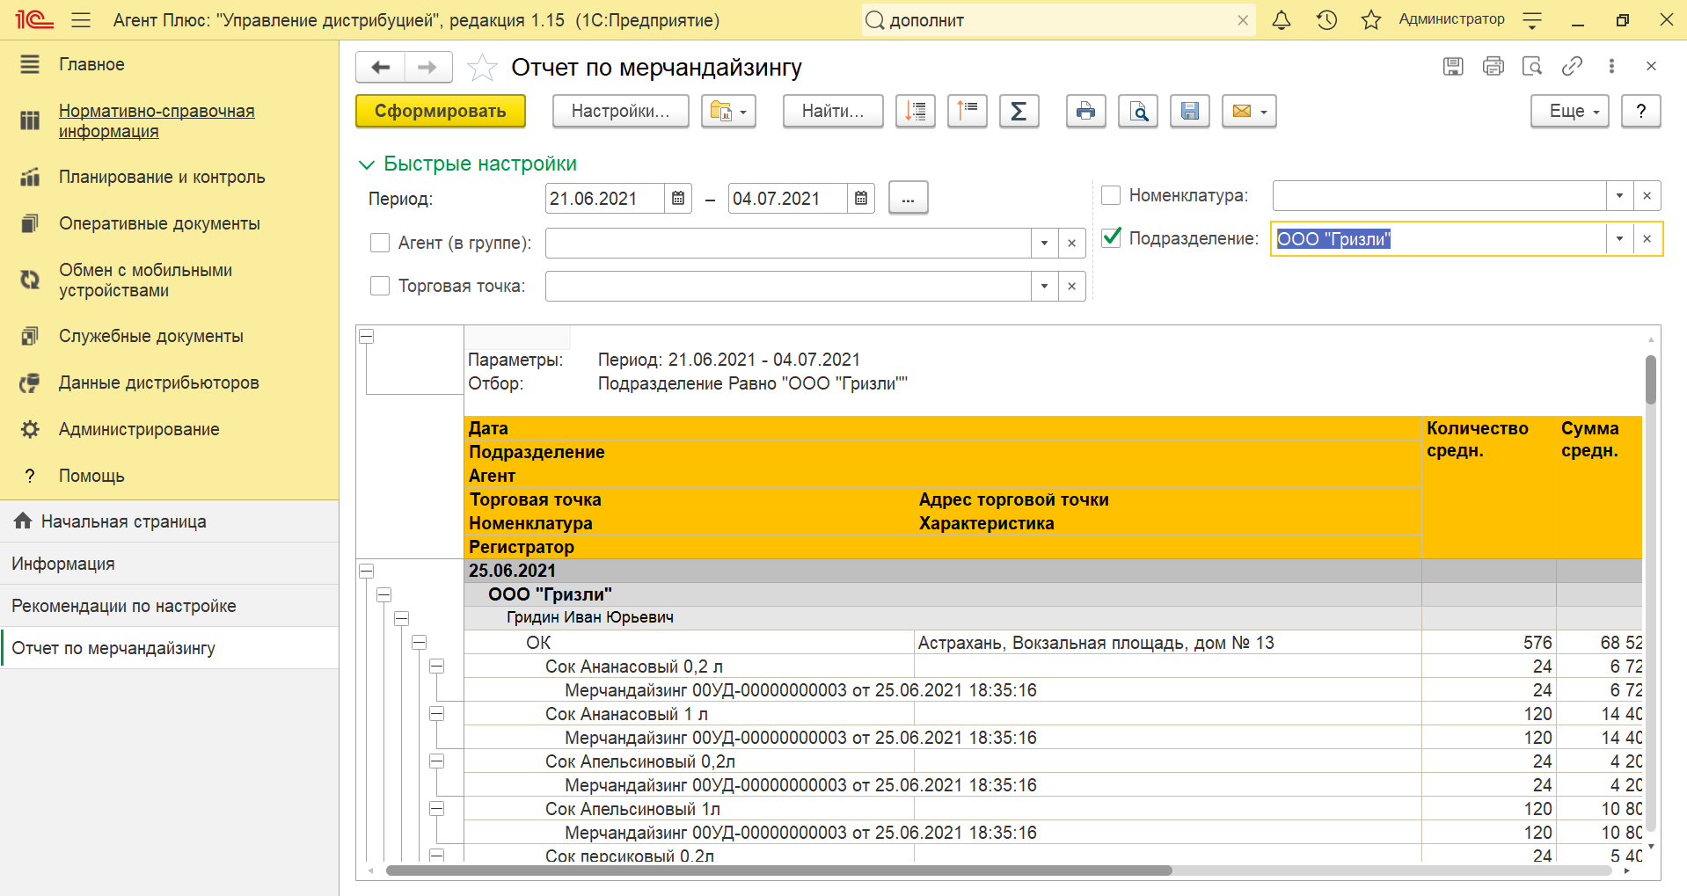Enable Торговая точка filter checkbox

coord(380,286)
